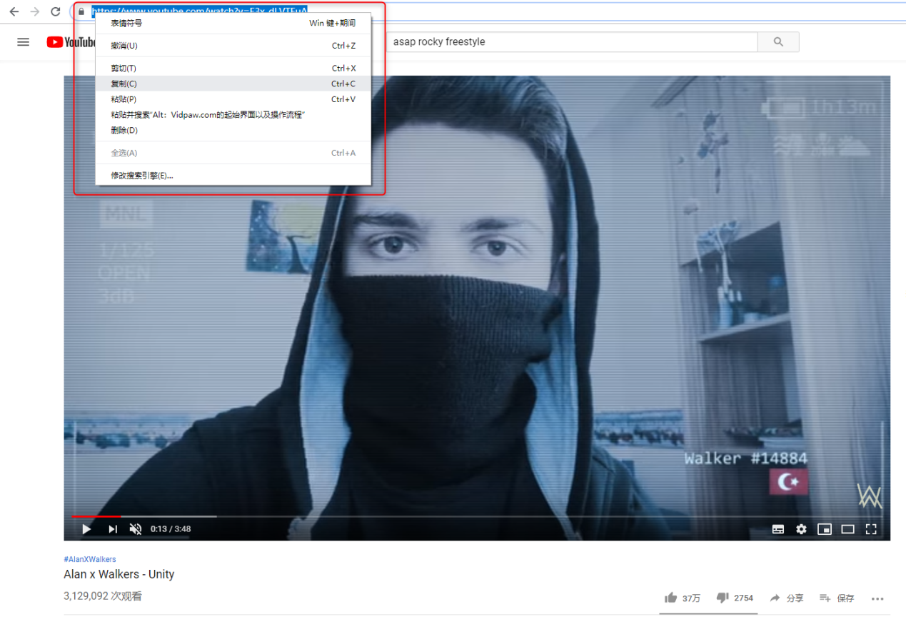Toggle subtitles with captions icon
Screen dimensions: 906x617
778,529
